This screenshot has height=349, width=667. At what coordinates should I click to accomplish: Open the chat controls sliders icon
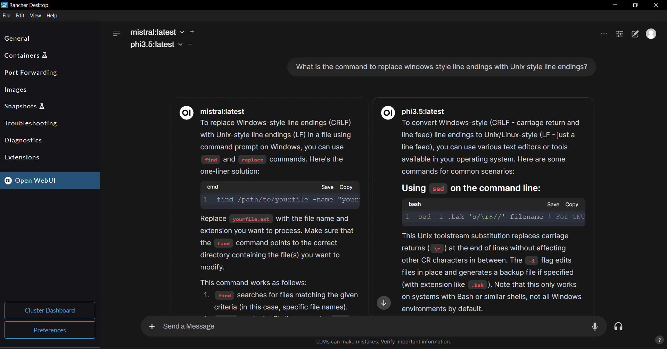619,34
